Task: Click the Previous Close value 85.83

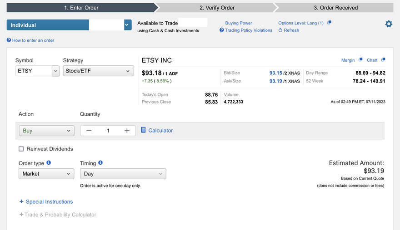Action: point(211,102)
